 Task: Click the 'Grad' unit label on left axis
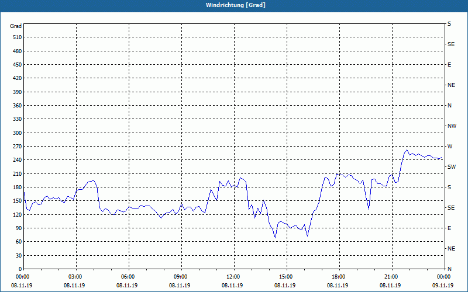click(16, 26)
